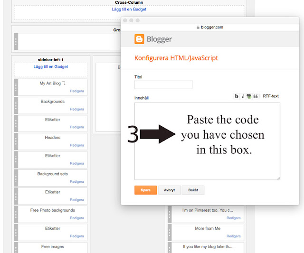Click the drag handle of Headers gadget

(x=16, y=141)
